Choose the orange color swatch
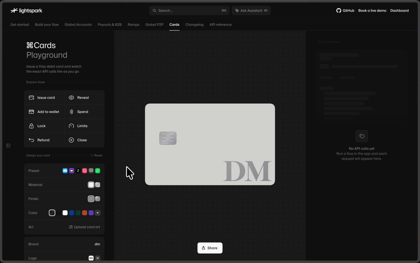 tap(85, 213)
